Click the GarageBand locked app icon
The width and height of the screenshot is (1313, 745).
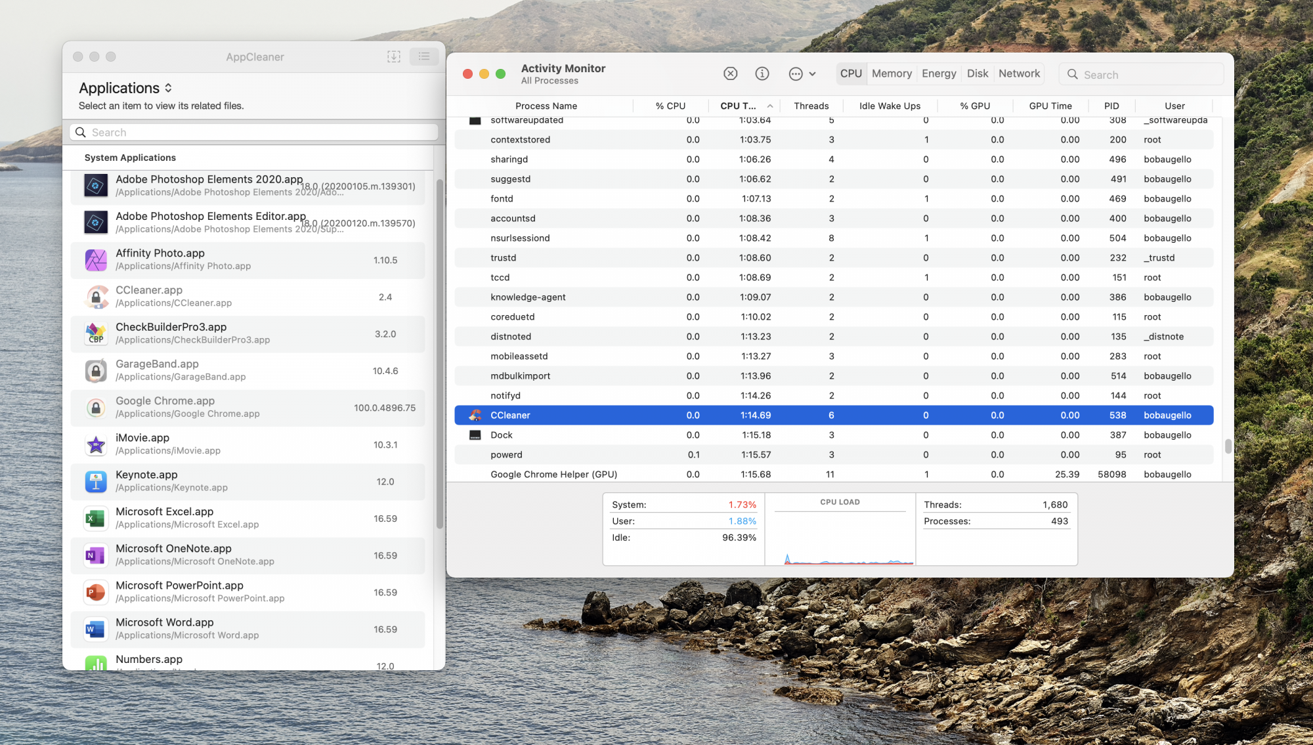pyautogui.click(x=96, y=371)
